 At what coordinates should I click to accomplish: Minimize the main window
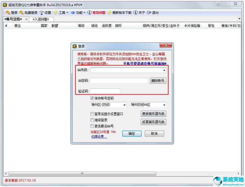coord(218,4)
